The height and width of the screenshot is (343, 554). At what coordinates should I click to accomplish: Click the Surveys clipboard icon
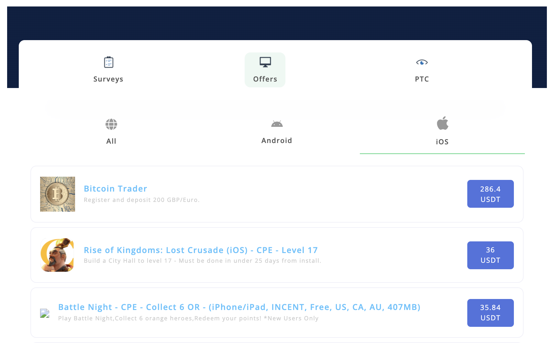point(108,62)
